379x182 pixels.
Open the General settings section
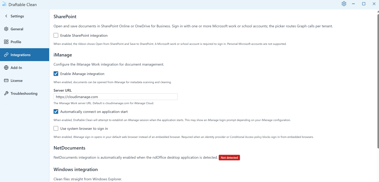click(x=25, y=29)
